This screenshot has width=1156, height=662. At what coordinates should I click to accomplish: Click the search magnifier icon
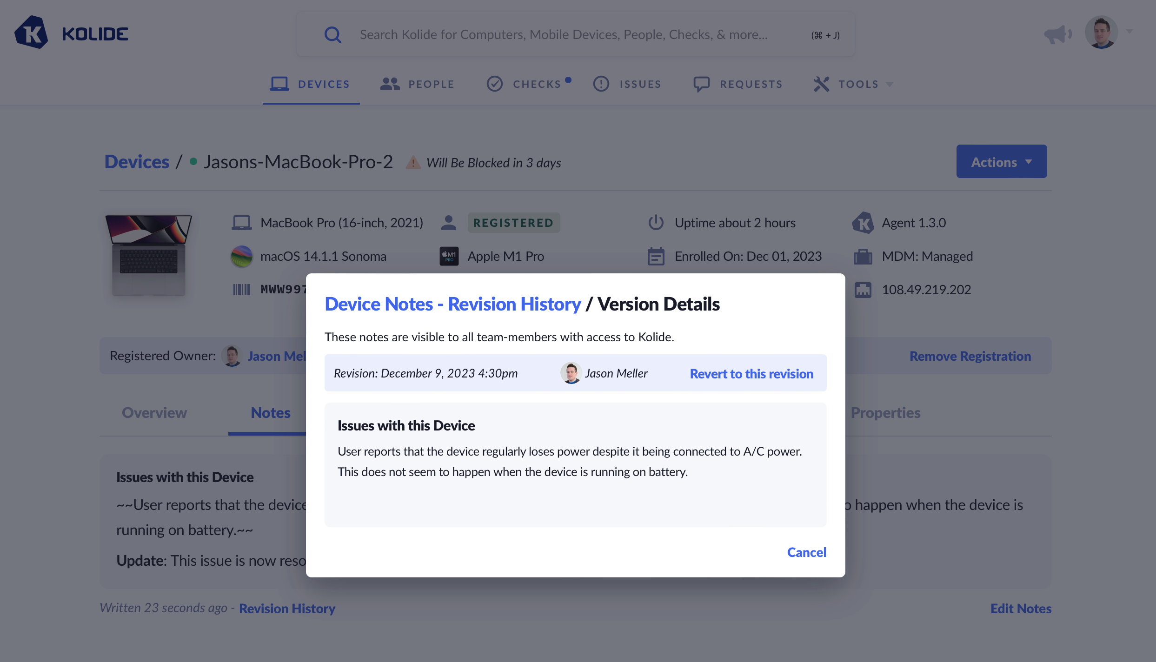(332, 34)
